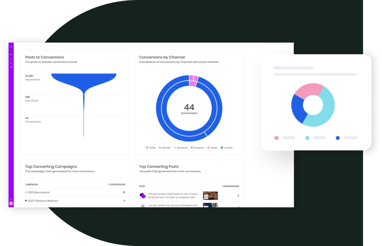Click the 6 conversions value for Oktopost Webinars

[x=125, y=201]
